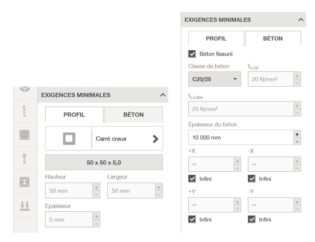
Task: Select the base plate sidebar icon
Action: pos(25,135)
